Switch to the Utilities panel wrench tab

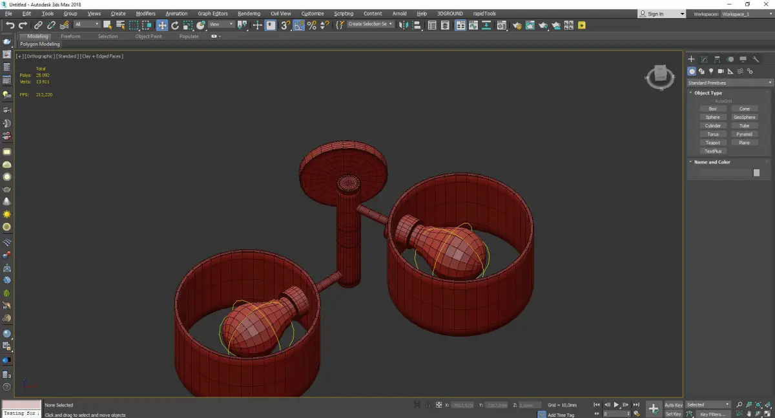click(756, 59)
